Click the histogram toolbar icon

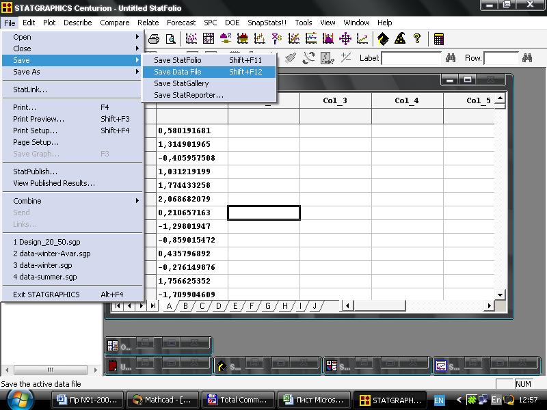click(243, 39)
